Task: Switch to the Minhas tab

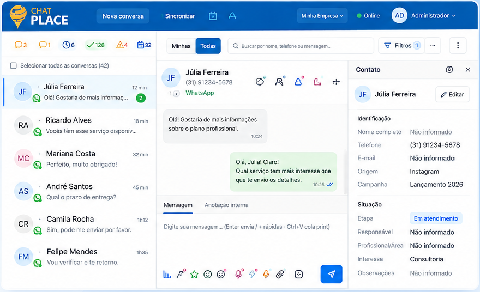Action: tap(181, 46)
